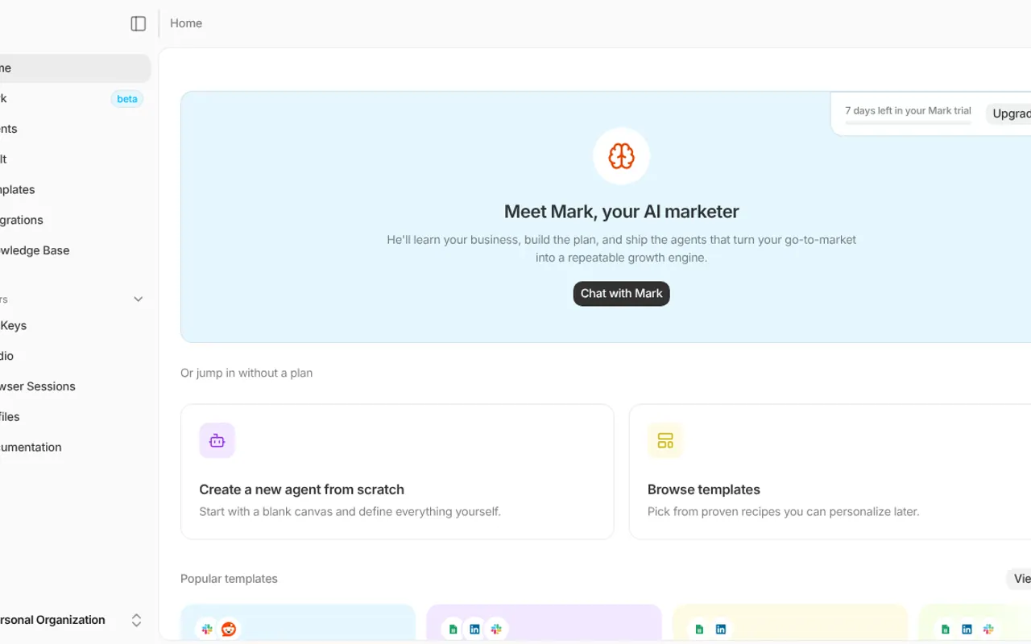The image size is (1031, 644).
Task: Toggle the sidebar panel icon
Action: point(139,23)
